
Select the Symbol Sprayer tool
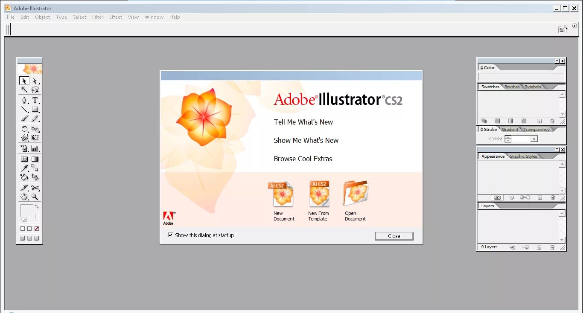[24, 149]
